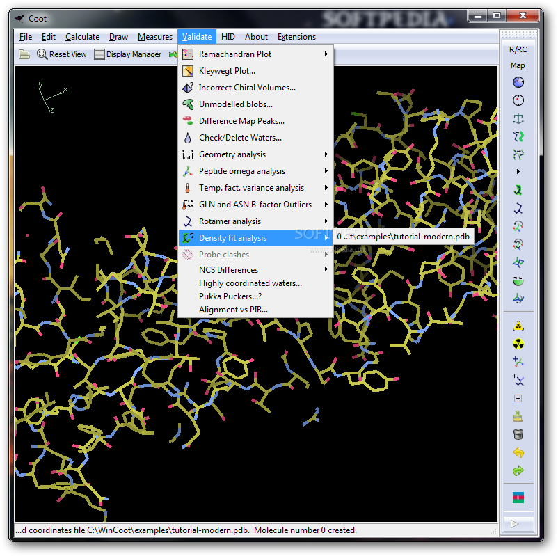The height and width of the screenshot is (556, 558).
Task: Expand the small black arrow in right toolbar
Action: tap(518, 172)
